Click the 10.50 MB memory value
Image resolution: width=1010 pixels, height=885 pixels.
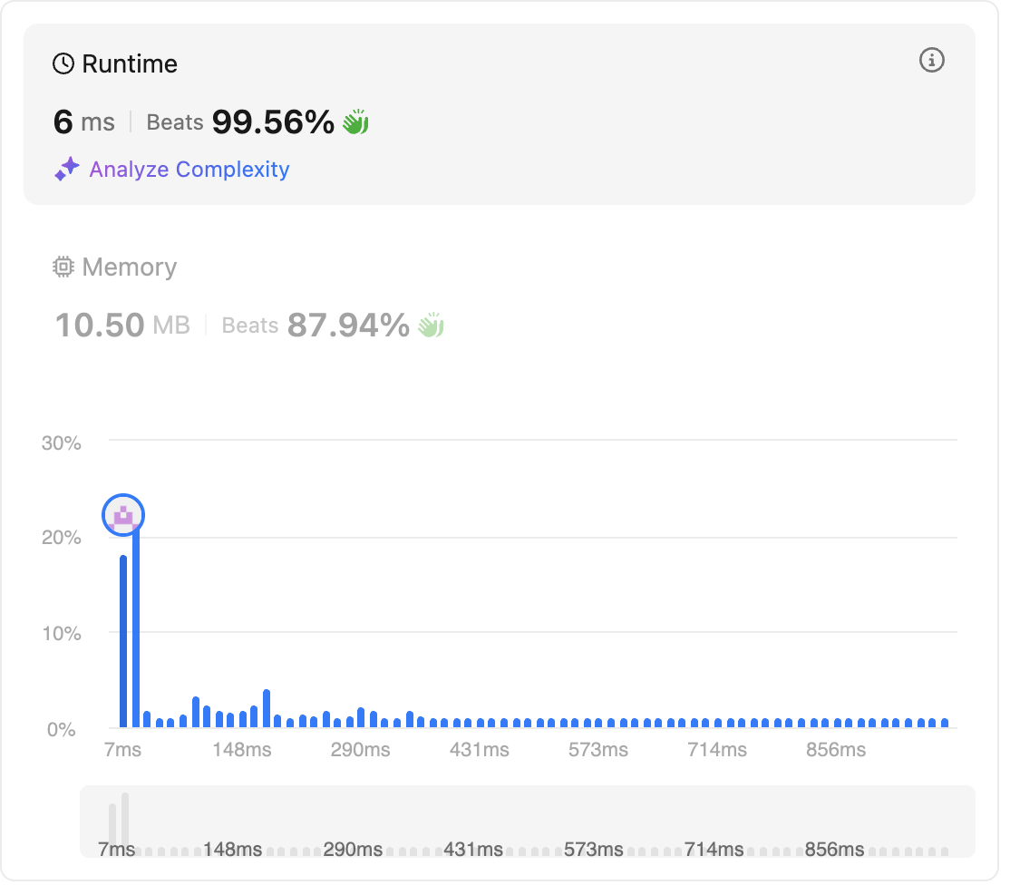[122, 325]
